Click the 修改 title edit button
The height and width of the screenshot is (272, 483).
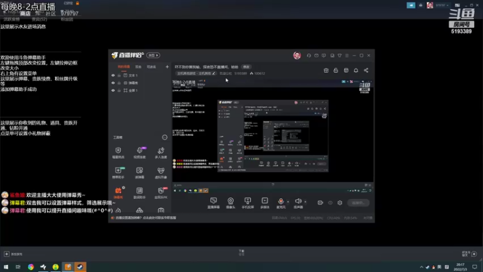(246, 67)
